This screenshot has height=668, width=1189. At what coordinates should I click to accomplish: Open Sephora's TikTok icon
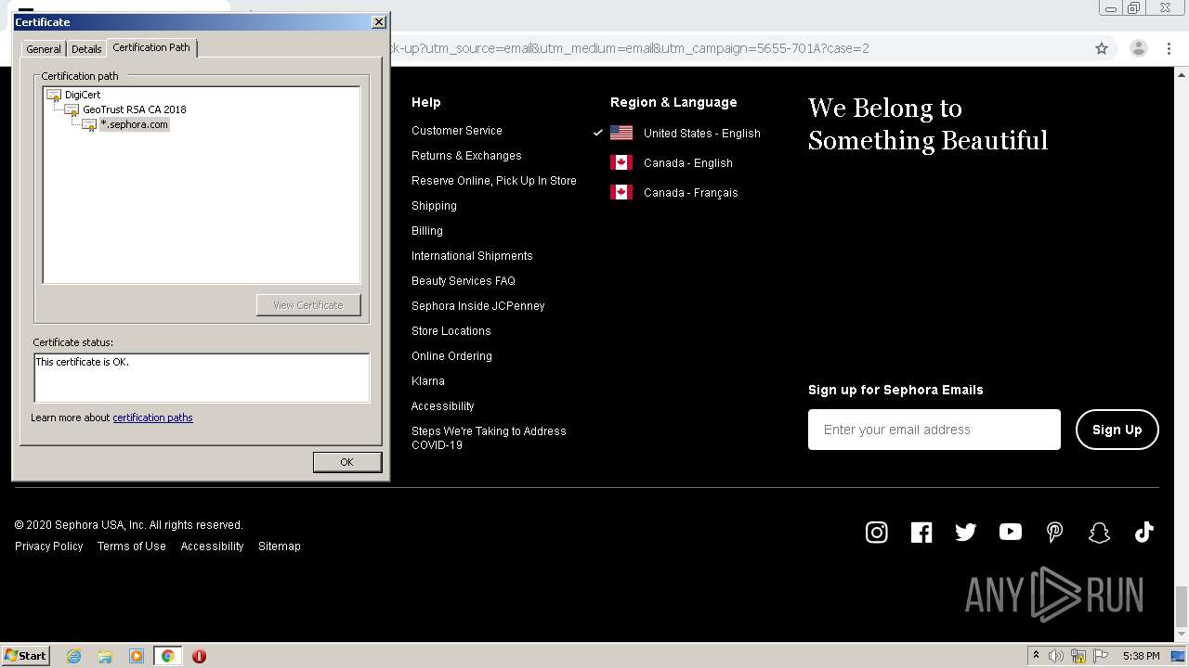point(1143,532)
